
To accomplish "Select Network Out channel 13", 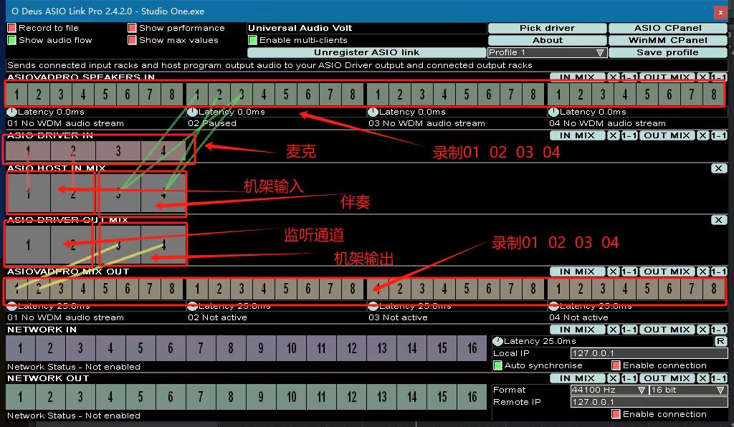I will click(x=381, y=397).
